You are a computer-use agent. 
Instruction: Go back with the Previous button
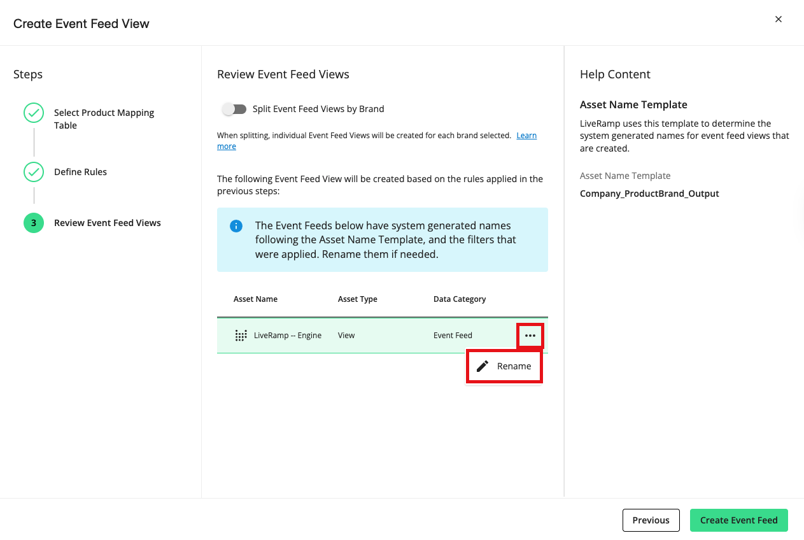651,520
